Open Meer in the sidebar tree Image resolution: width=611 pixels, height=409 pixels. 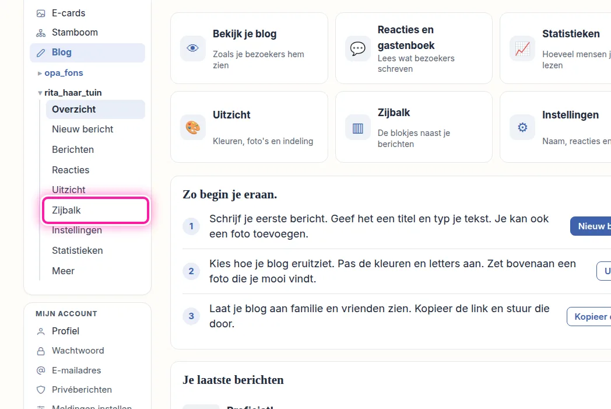click(x=96, y=271)
